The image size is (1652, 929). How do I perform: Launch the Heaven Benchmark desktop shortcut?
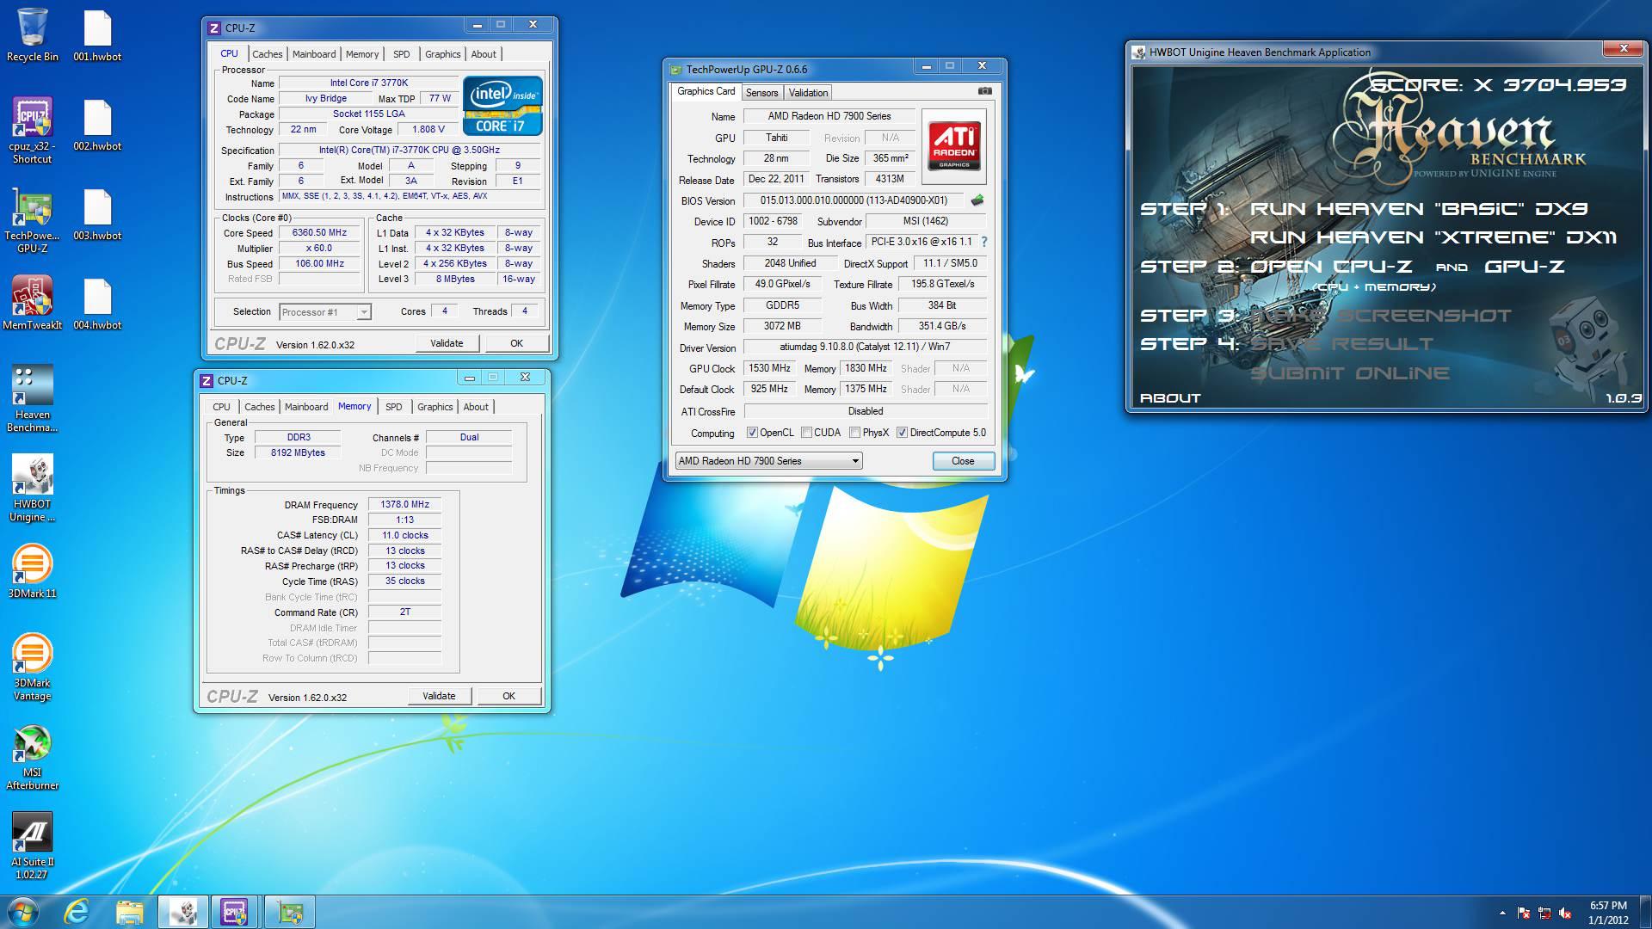point(32,398)
